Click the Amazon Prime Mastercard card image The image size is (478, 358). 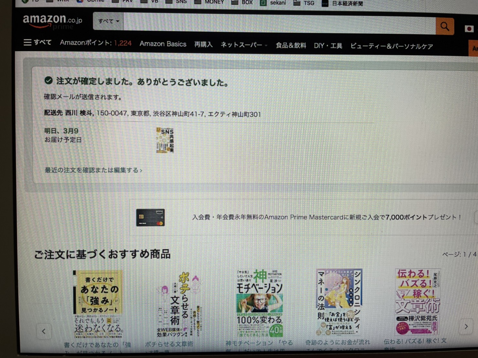coord(150,217)
